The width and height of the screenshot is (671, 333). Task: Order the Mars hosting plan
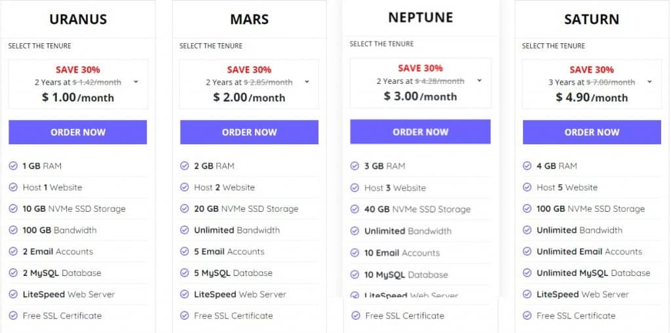[249, 132]
